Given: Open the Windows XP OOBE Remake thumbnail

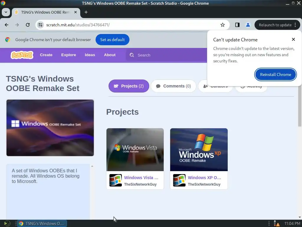Looking at the screenshot, I should 199,150.
